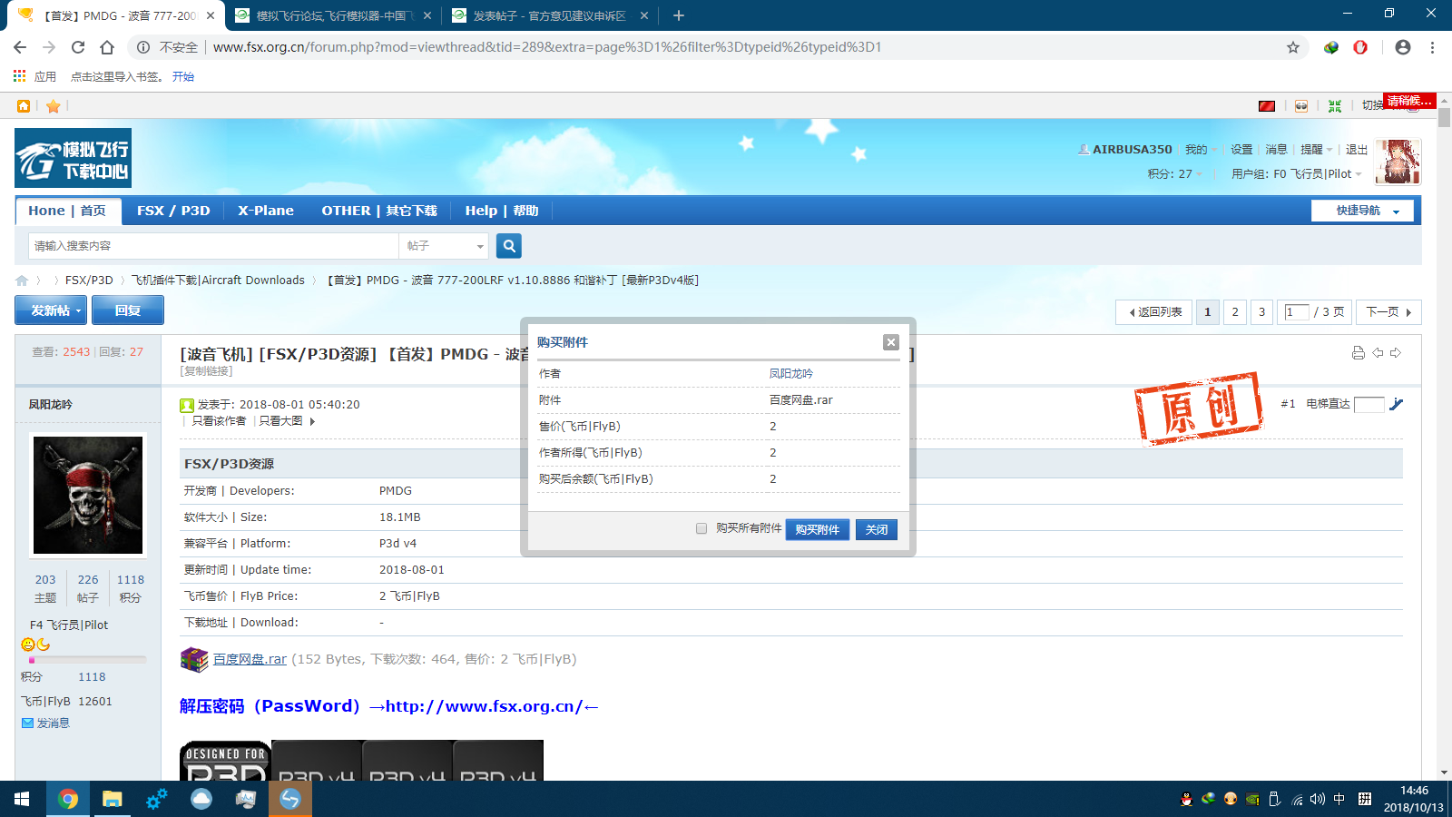Click the orange home icon in toolbar
The height and width of the screenshot is (817, 1452).
coord(24,106)
